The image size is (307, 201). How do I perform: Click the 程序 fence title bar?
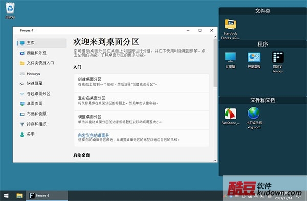pyautogui.click(x=263, y=44)
